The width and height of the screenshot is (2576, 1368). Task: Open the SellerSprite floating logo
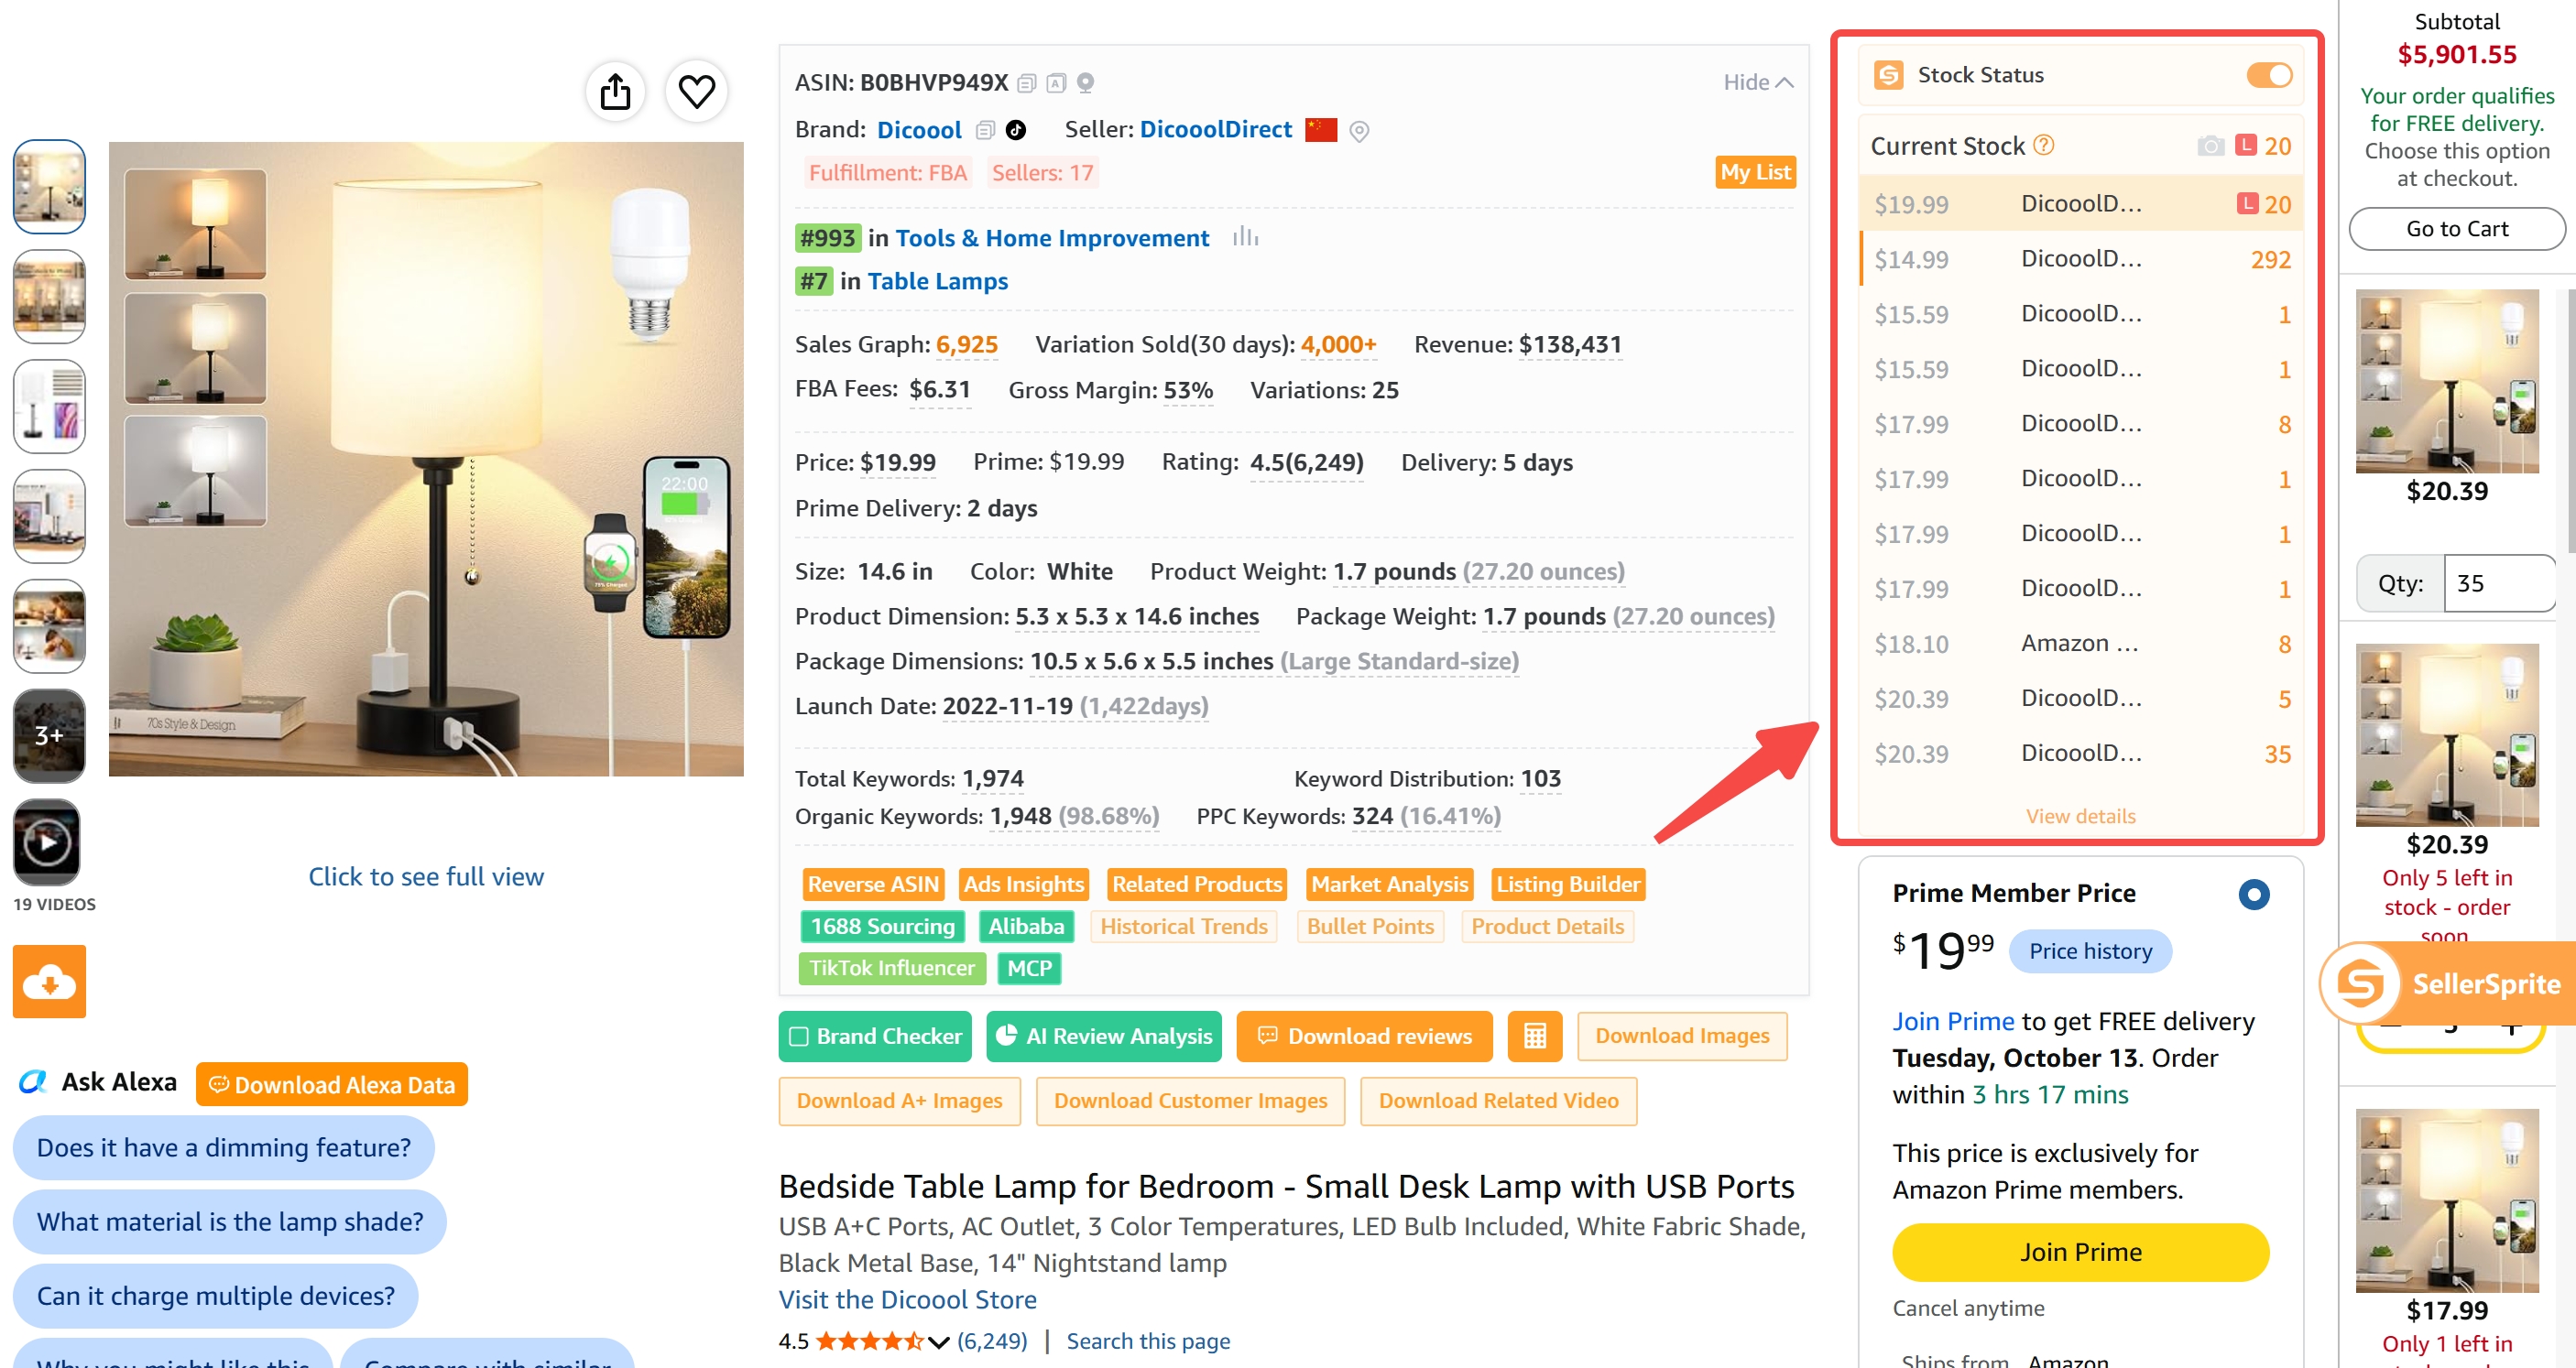pos(2361,983)
